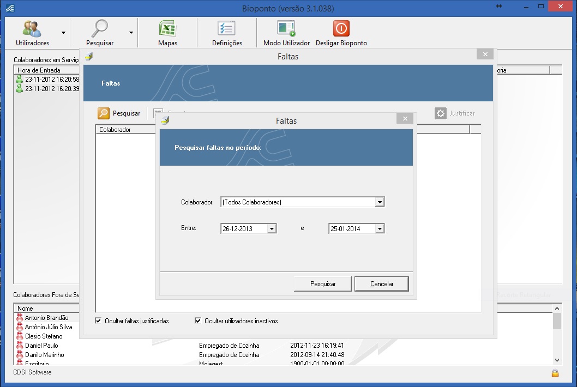577x387 pixels.
Task: Open the start date 26-12-2013 picker
Action: (272, 229)
